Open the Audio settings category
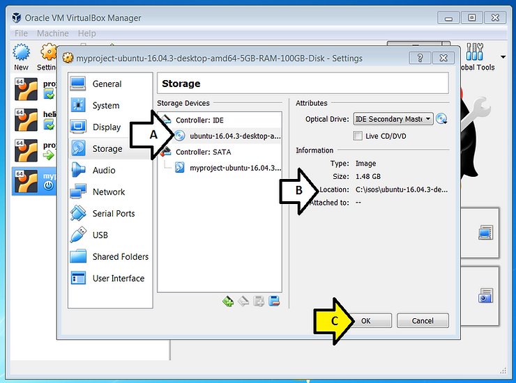The image size is (516, 383). click(x=110, y=171)
